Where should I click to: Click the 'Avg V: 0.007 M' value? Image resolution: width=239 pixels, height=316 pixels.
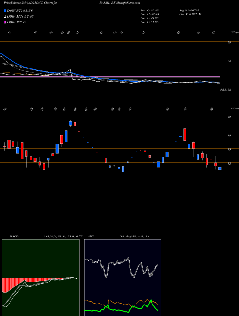[x=189, y=10]
